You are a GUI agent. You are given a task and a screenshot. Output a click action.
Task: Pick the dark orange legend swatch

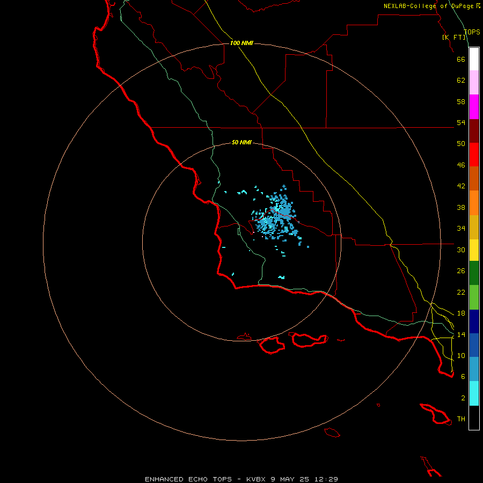coord(474,178)
